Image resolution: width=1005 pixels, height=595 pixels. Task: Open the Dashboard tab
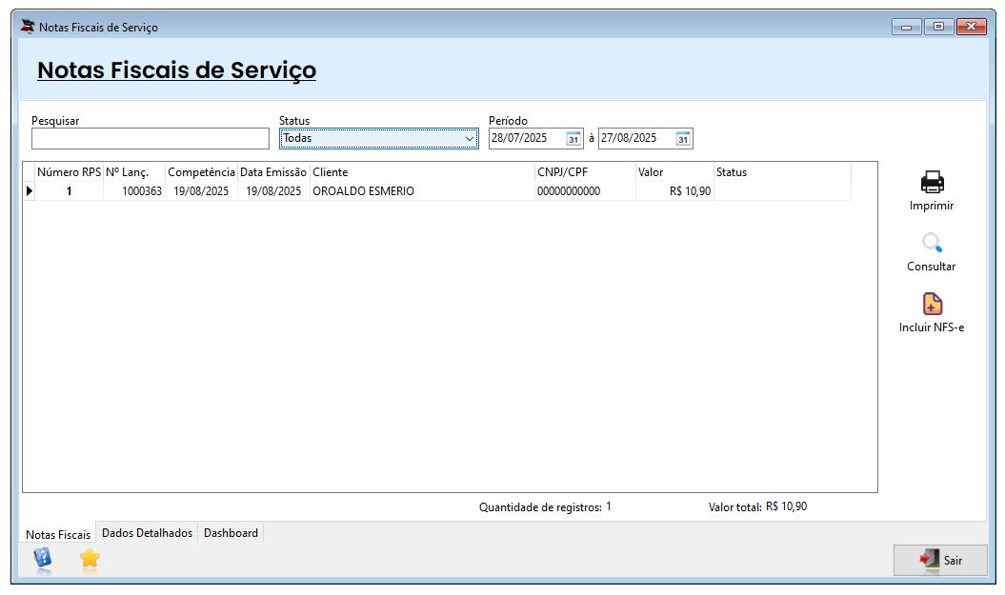click(x=231, y=533)
